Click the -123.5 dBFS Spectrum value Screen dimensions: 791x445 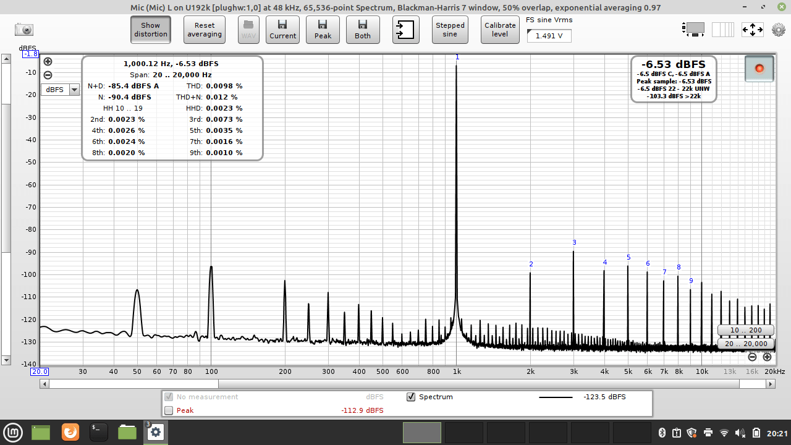tap(604, 397)
